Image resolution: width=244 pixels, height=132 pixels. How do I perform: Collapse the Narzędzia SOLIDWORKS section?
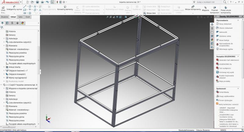click(x=238, y=57)
